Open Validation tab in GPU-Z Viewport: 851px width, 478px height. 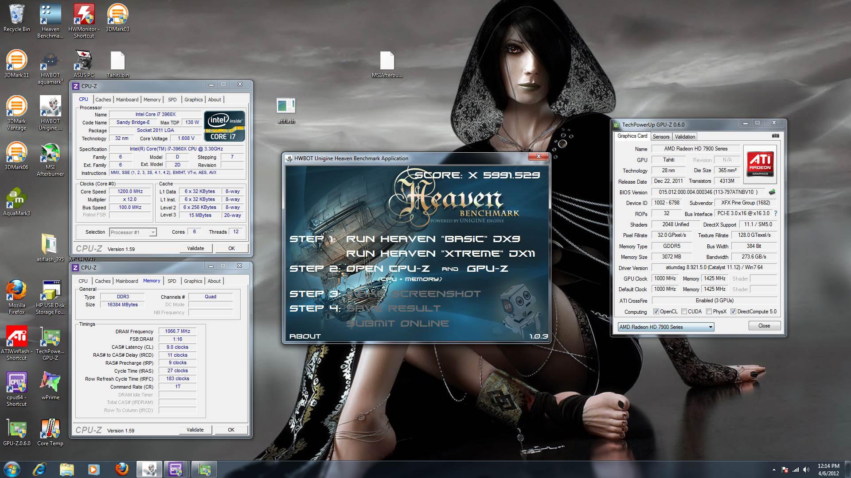(x=685, y=137)
